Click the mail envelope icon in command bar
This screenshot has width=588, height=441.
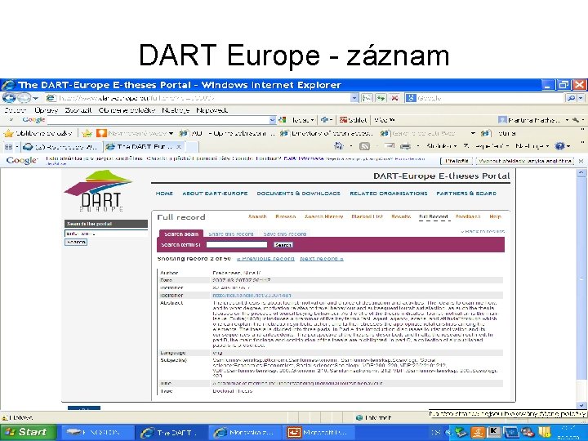[x=390, y=146]
